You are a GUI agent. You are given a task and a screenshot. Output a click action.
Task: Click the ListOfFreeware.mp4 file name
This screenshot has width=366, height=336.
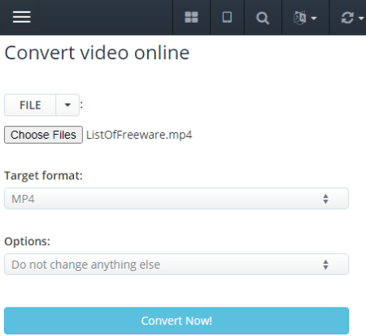[x=139, y=135]
